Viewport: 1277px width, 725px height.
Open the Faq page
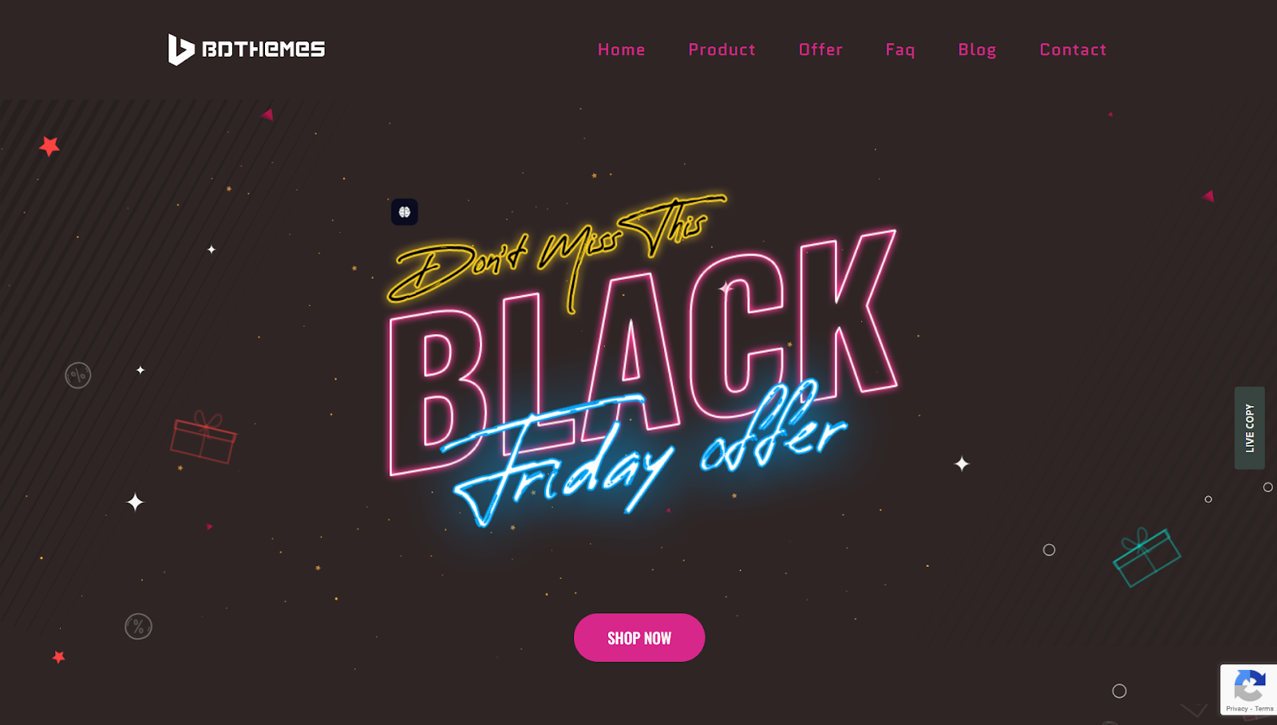click(x=900, y=50)
